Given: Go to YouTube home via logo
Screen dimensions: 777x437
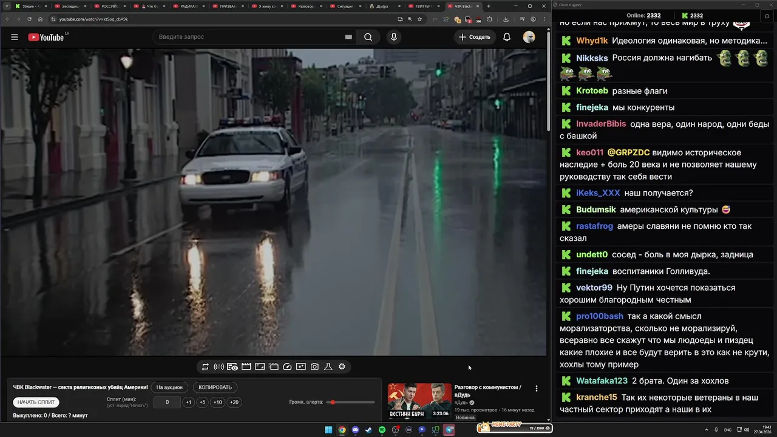Looking at the screenshot, I should [46, 37].
